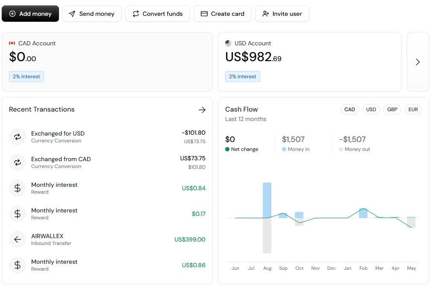Click the US$73.75 bold amount

pyautogui.click(x=193, y=158)
